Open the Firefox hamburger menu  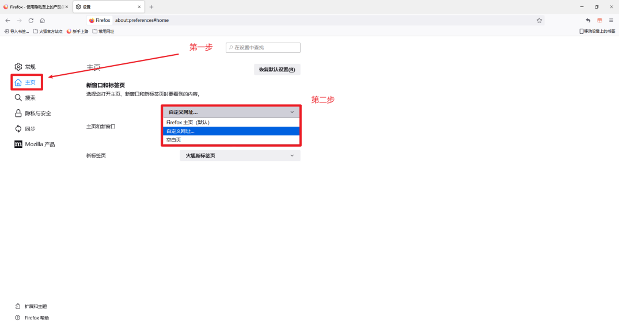(611, 21)
